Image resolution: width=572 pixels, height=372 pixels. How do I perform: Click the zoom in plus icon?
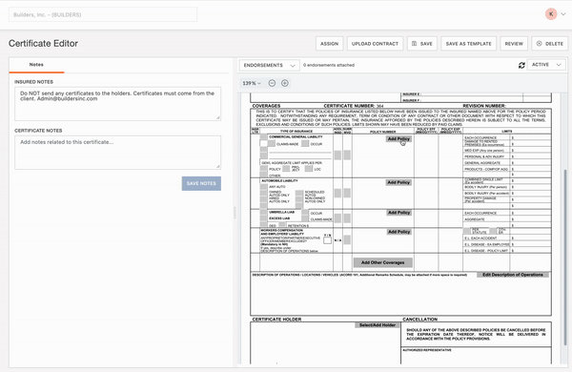click(285, 83)
